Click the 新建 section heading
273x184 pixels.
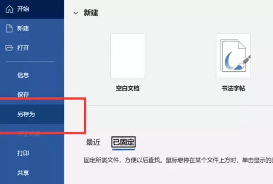(x=91, y=13)
